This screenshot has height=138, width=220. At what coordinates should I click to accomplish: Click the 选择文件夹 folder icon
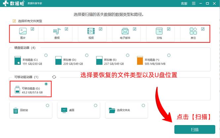pos(112,110)
